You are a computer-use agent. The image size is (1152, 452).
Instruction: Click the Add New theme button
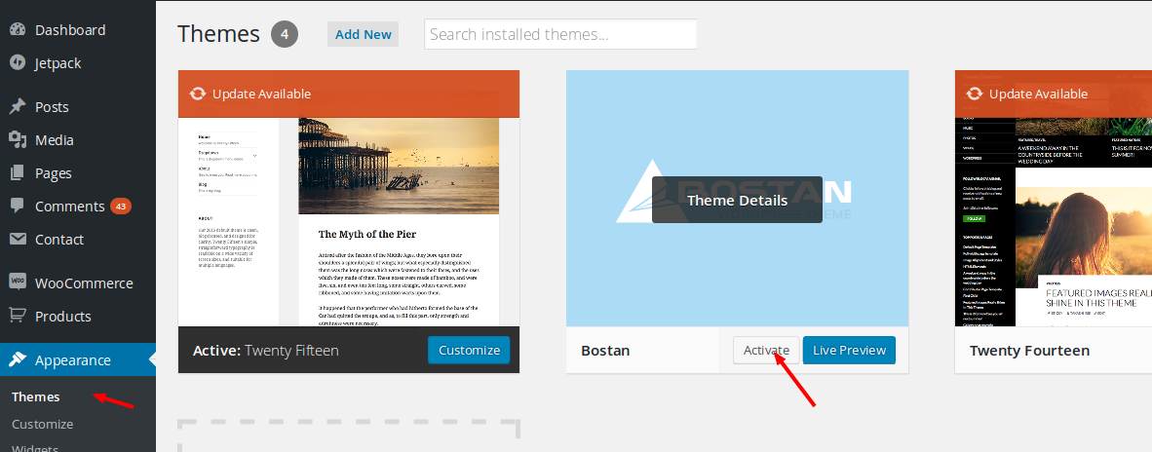[363, 34]
